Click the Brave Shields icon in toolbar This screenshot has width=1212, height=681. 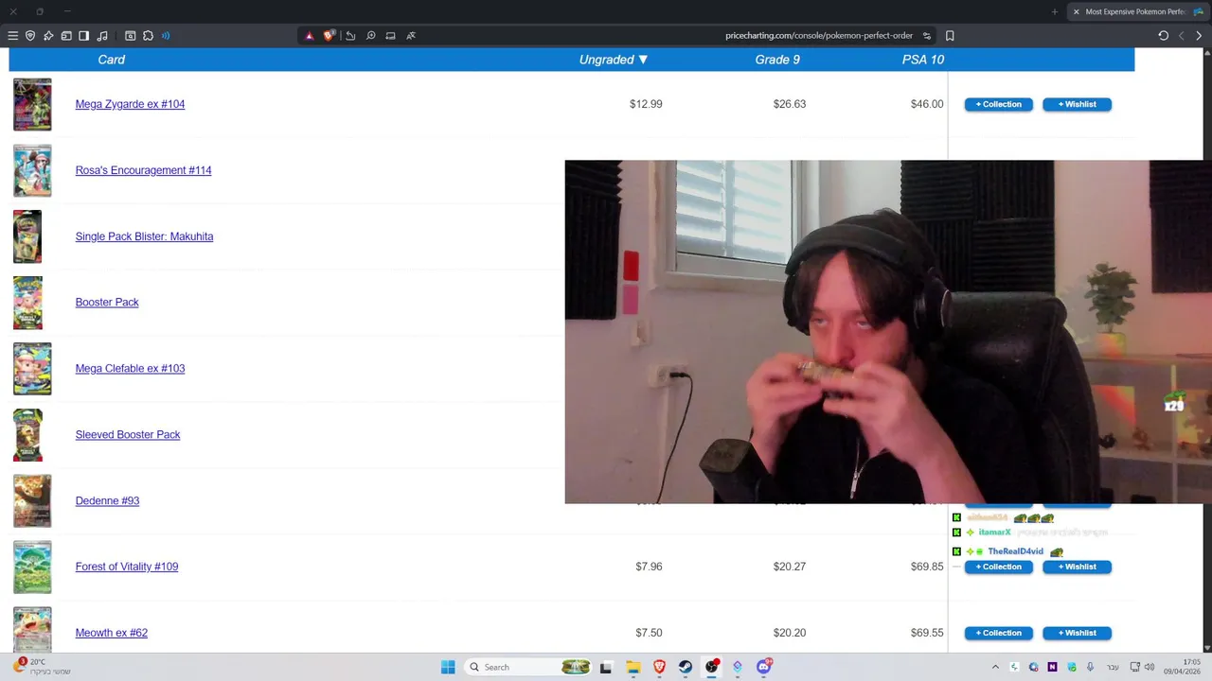tap(329, 36)
